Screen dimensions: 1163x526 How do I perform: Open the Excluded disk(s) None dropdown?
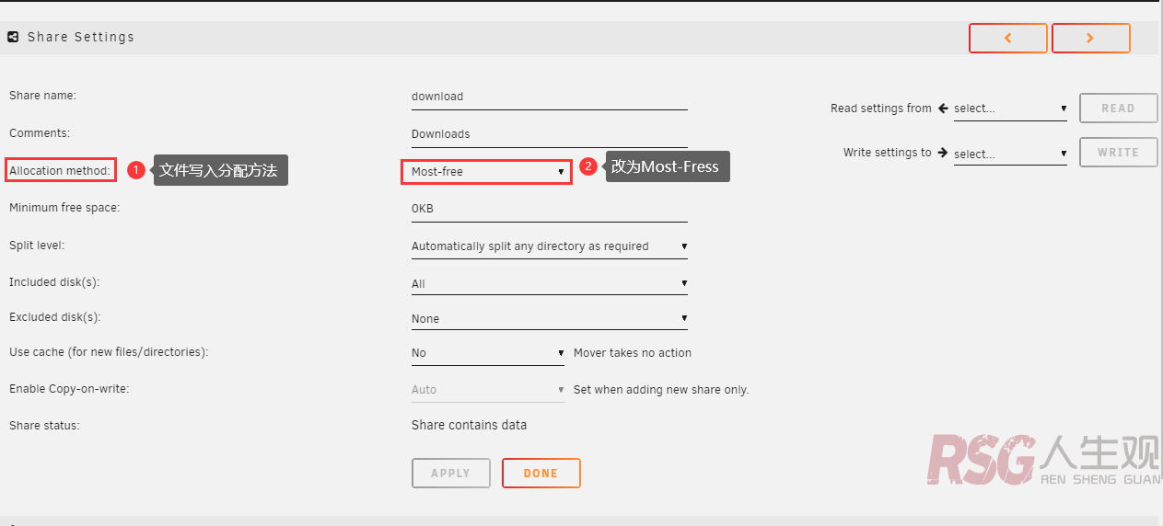(550, 319)
